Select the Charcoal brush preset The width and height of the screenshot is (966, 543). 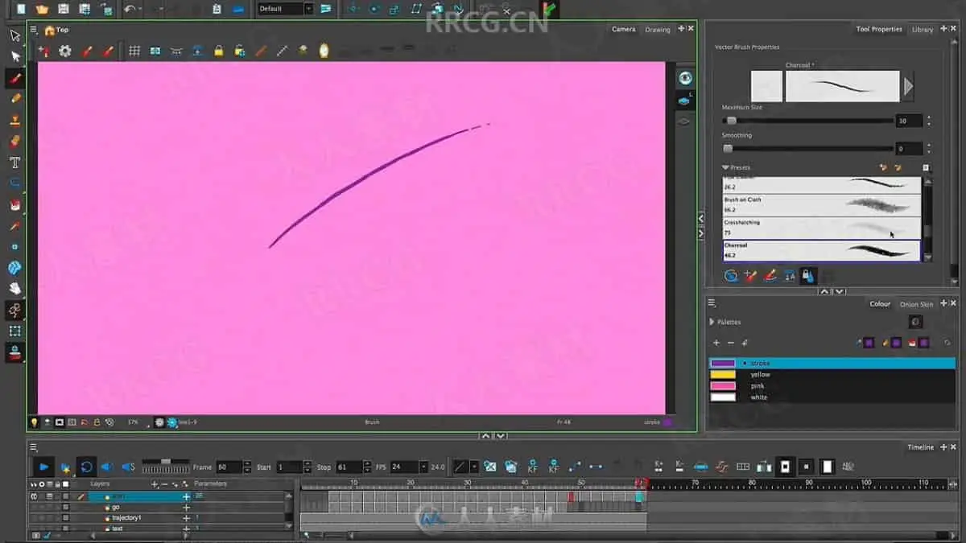pos(822,250)
